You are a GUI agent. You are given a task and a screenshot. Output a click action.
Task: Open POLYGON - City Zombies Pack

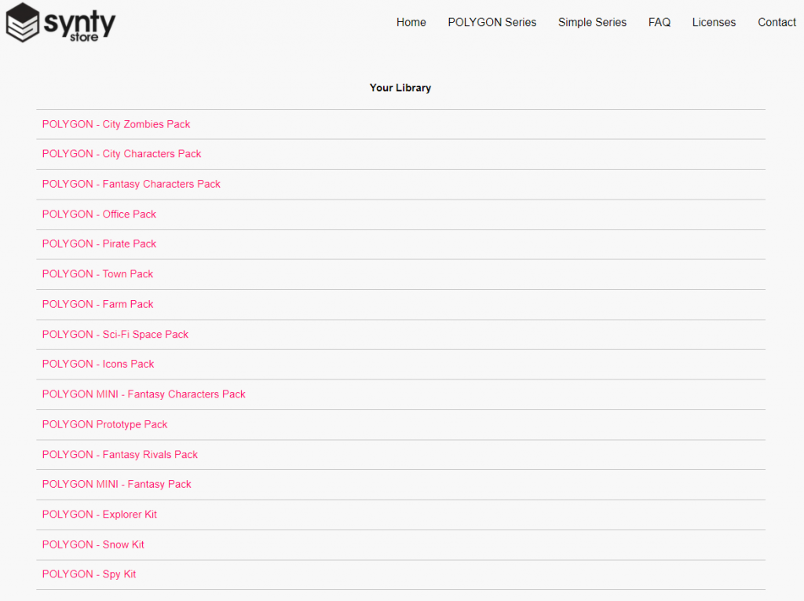point(116,124)
